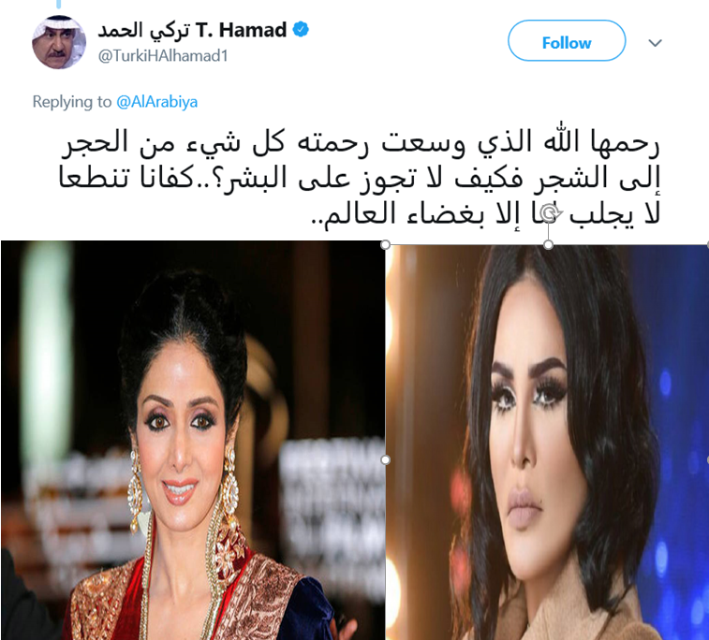The height and width of the screenshot is (640, 709).
Task: Expand the chevron menu beside Follow
Action: (655, 42)
